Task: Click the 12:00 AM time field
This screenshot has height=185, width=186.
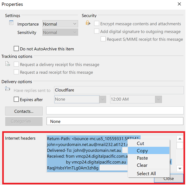Action: click(x=133, y=99)
